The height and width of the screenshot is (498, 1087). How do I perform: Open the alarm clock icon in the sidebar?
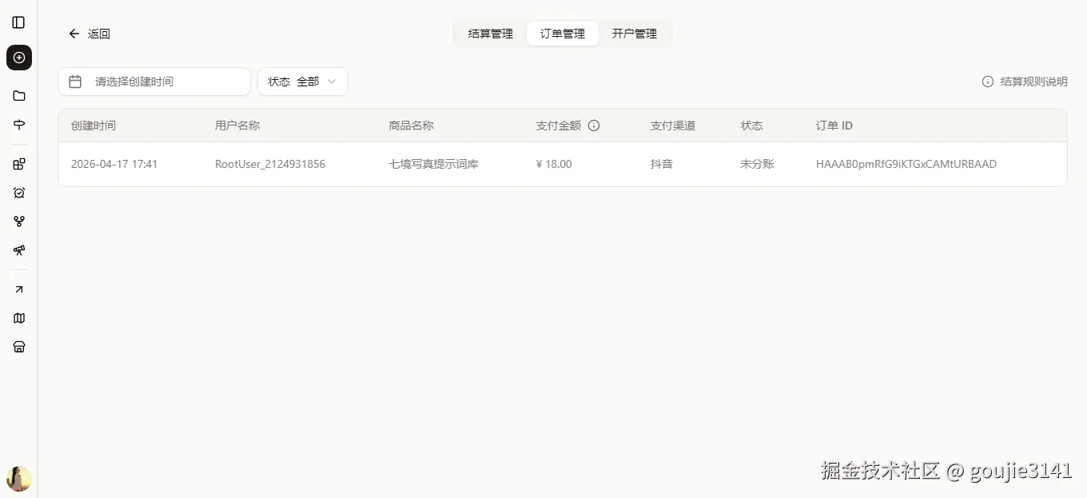tap(18, 193)
